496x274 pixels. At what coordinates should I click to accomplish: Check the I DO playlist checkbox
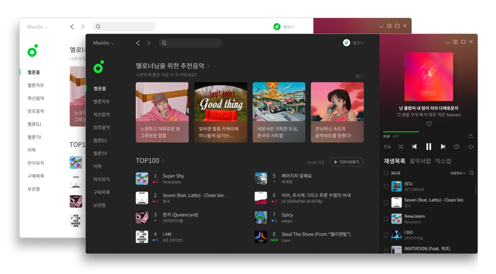coord(386,235)
